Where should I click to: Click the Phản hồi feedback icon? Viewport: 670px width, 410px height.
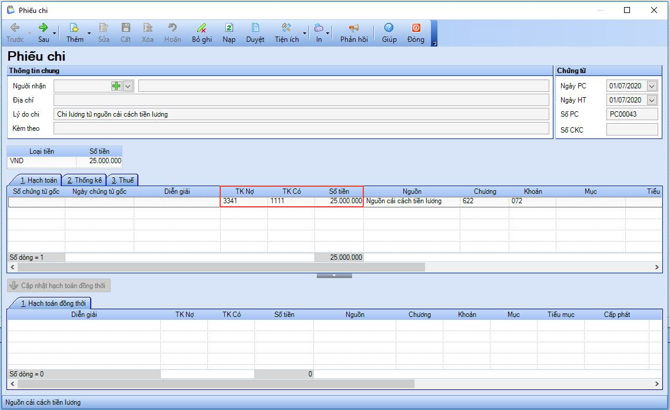tap(354, 28)
